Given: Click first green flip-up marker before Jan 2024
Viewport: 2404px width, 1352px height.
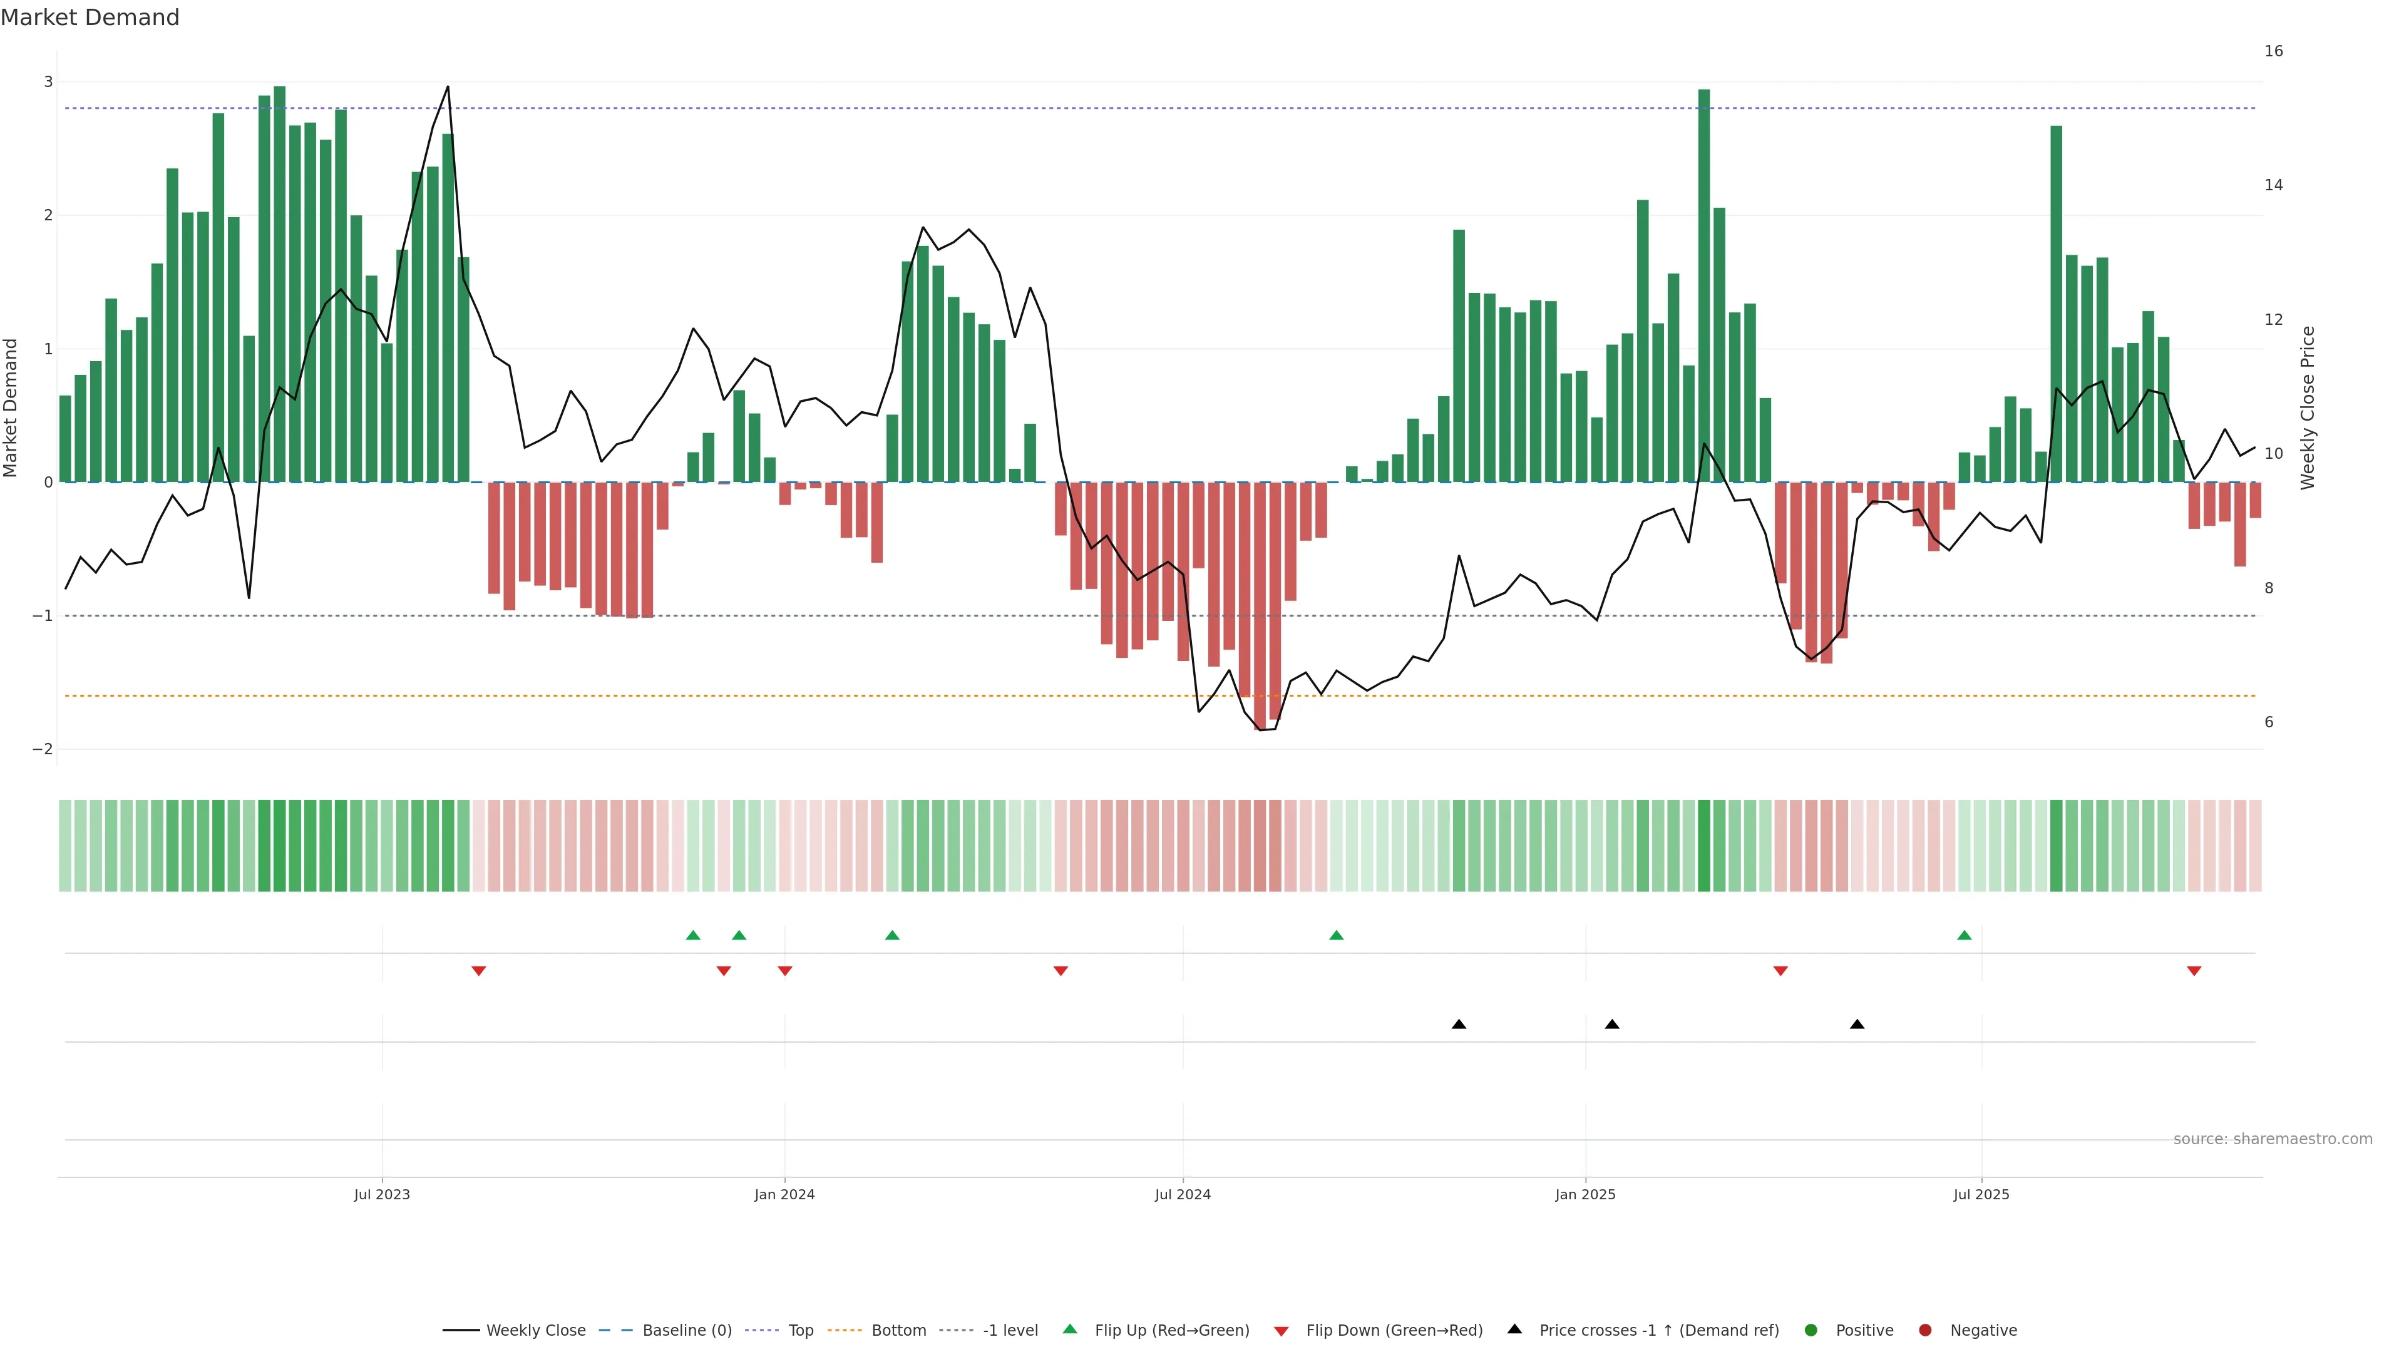Looking at the screenshot, I should [692, 935].
